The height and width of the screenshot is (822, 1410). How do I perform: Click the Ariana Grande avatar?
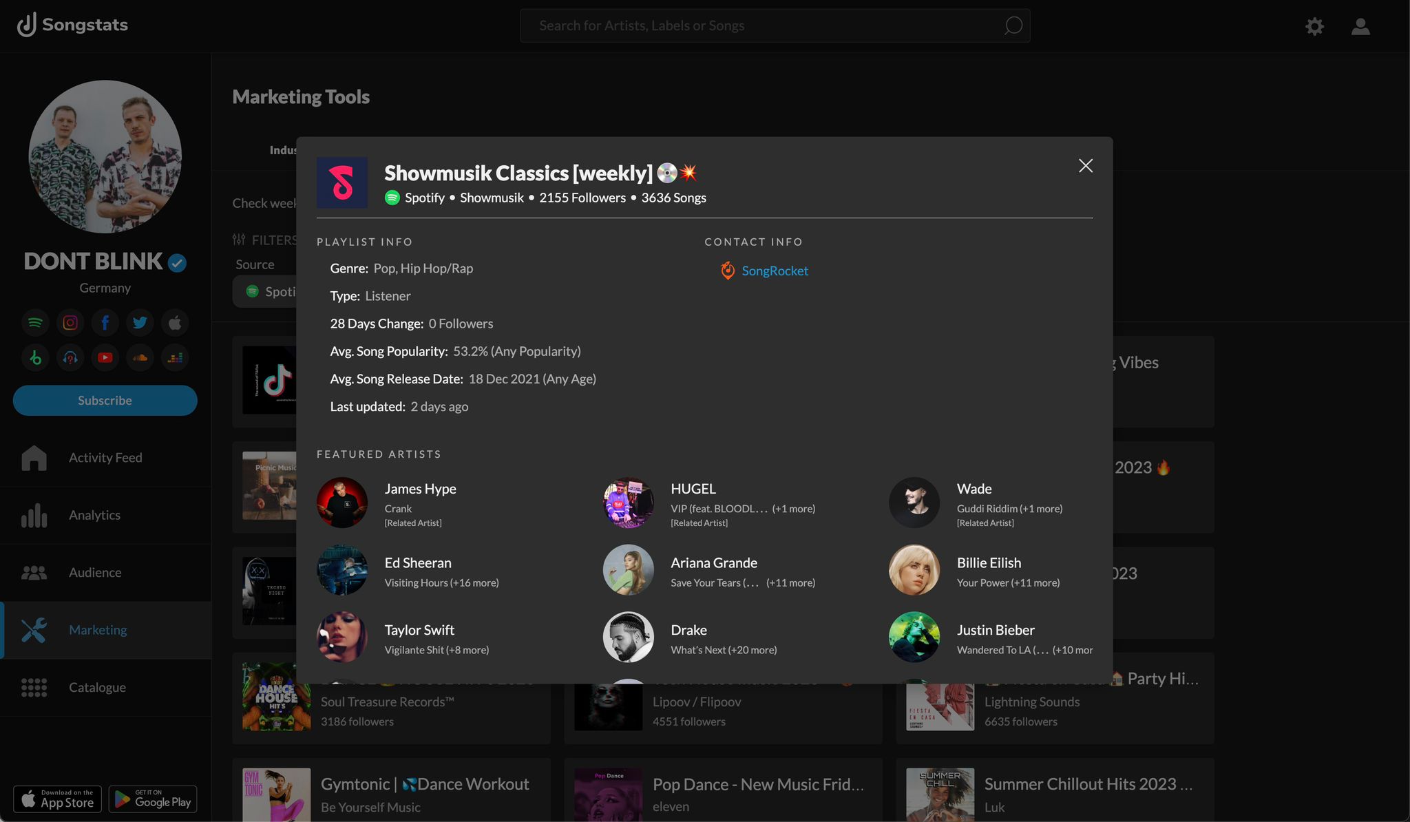(x=629, y=570)
